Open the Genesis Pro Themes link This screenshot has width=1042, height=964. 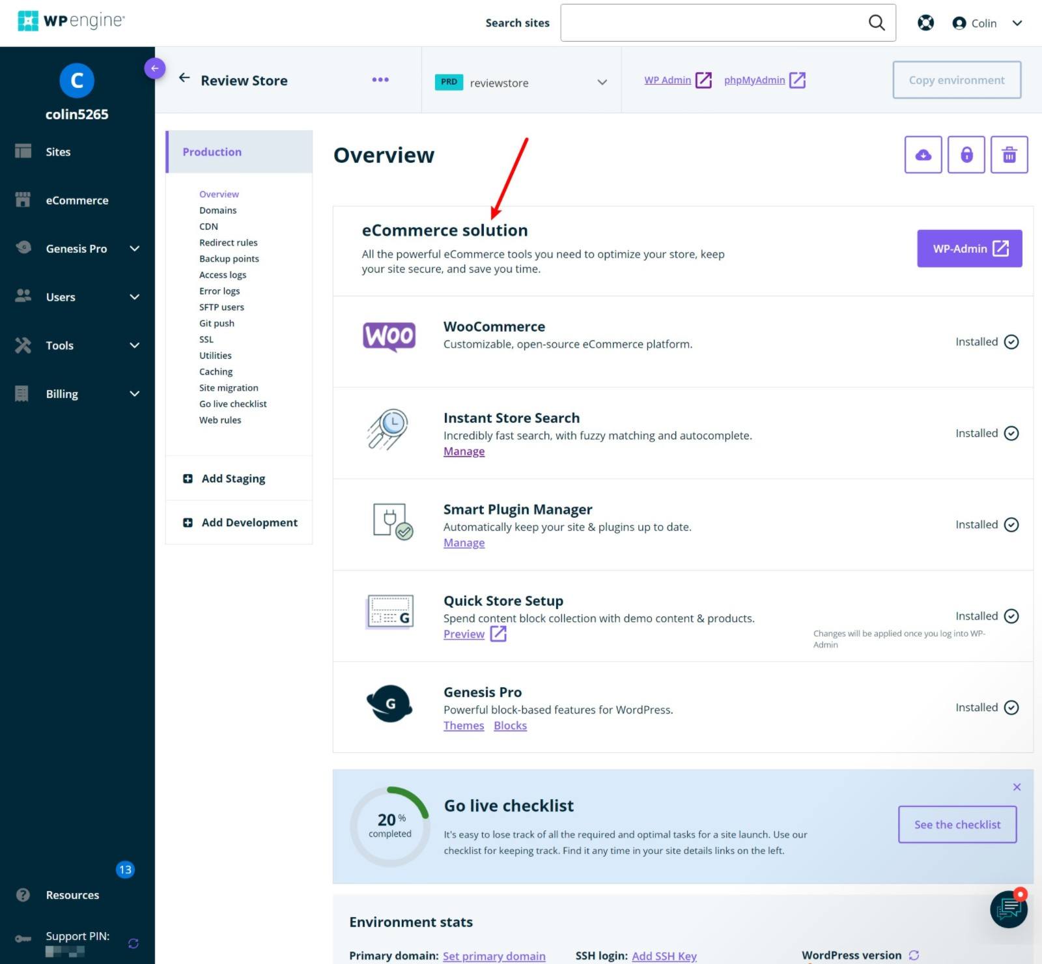coord(464,726)
